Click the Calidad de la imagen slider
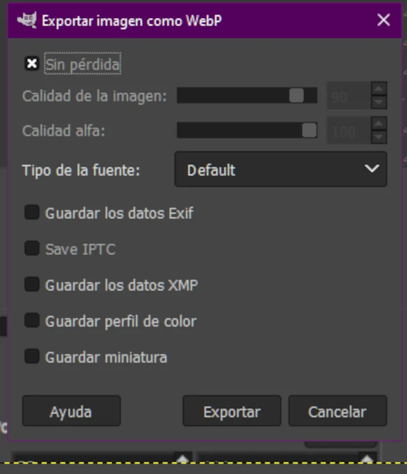The height and width of the screenshot is (474, 407). click(x=247, y=96)
